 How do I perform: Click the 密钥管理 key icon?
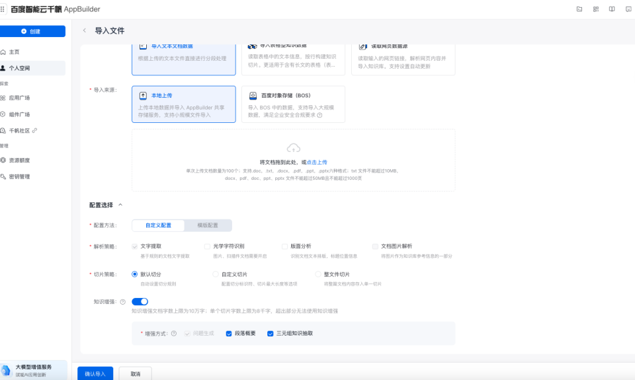tap(3, 176)
